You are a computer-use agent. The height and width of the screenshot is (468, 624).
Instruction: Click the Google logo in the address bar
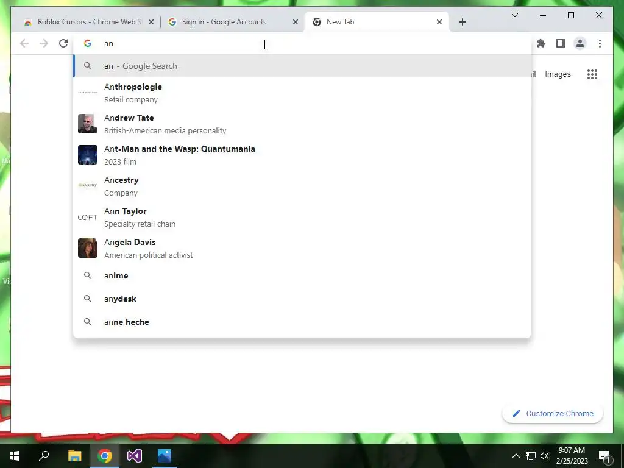[x=88, y=43]
